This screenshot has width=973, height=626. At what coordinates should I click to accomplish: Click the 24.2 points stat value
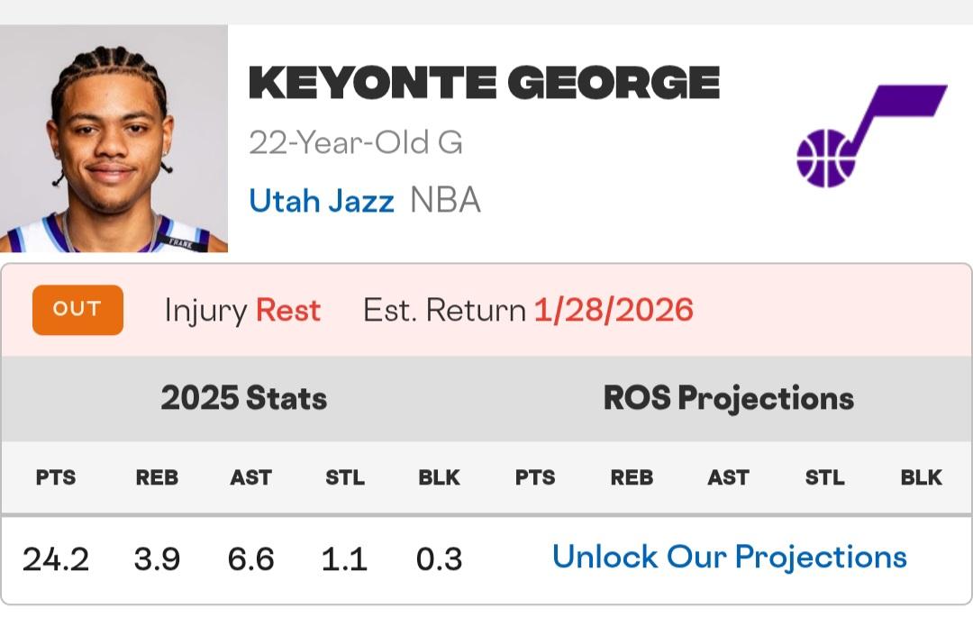(x=56, y=559)
